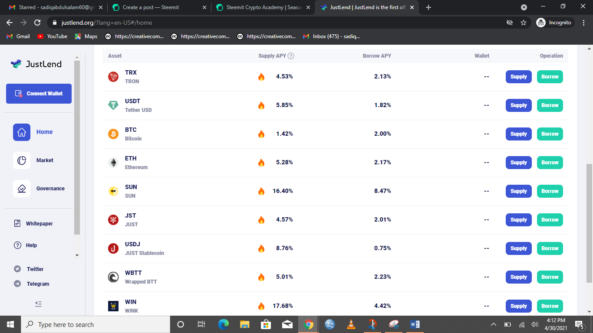593x333 pixels.
Task: Click the Twitter icon in sidebar
Action: [17, 269]
